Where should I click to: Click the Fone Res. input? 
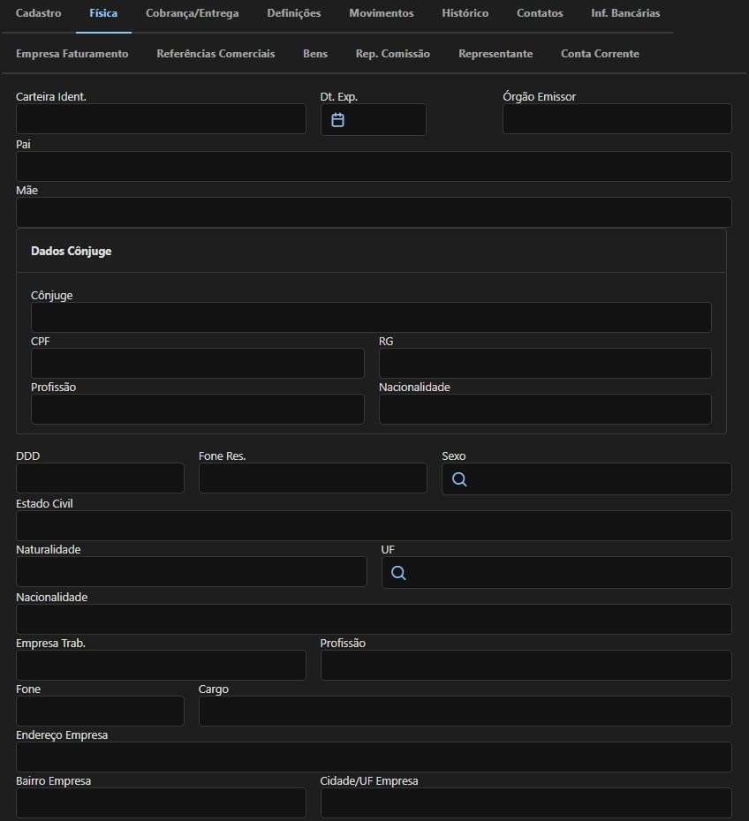click(313, 478)
